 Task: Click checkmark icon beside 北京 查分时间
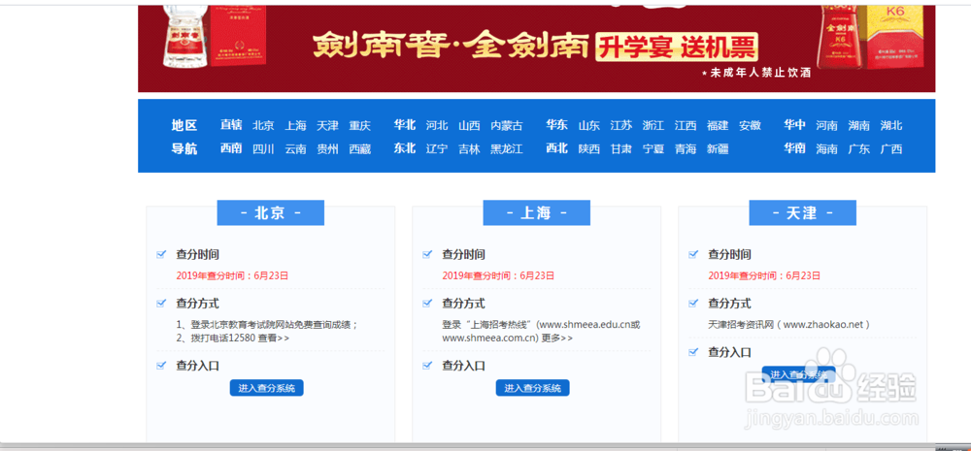[161, 254]
